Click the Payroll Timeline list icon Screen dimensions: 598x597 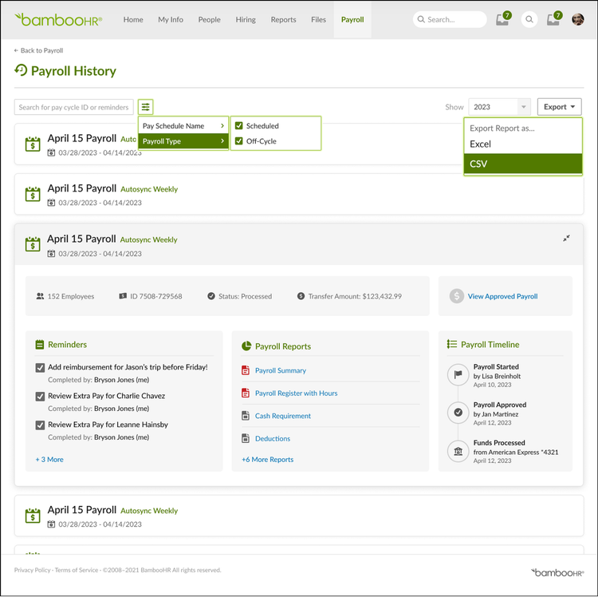click(x=452, y=344)
